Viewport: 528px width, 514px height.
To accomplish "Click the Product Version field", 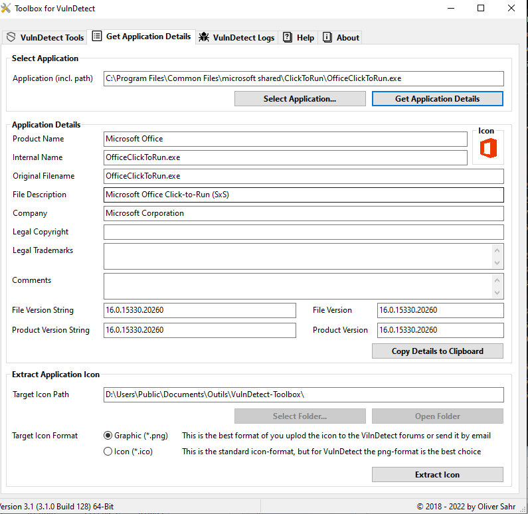I will (x=440, y=330).
